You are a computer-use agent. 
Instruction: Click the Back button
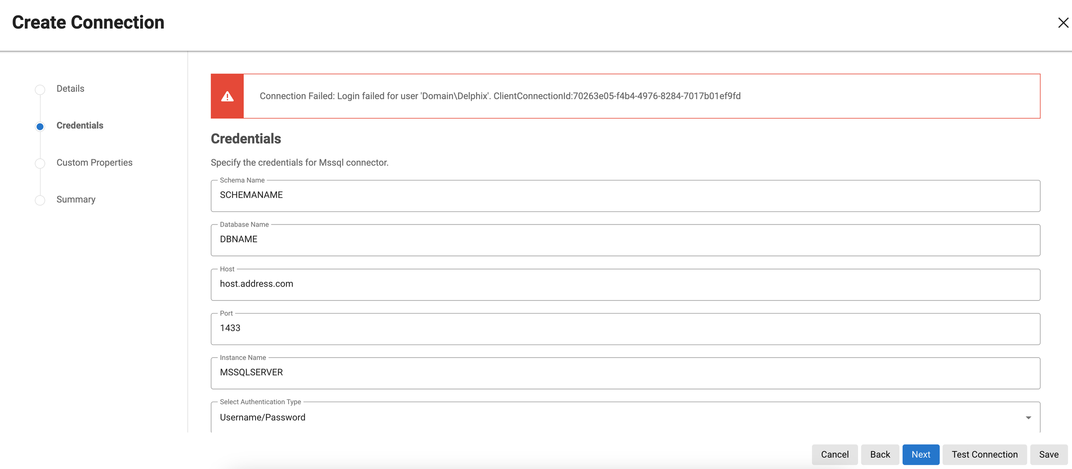point(880,454)
